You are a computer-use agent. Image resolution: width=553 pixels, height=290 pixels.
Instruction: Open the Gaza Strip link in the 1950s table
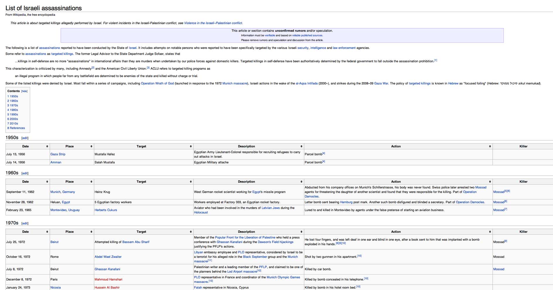tap(58, 154)
